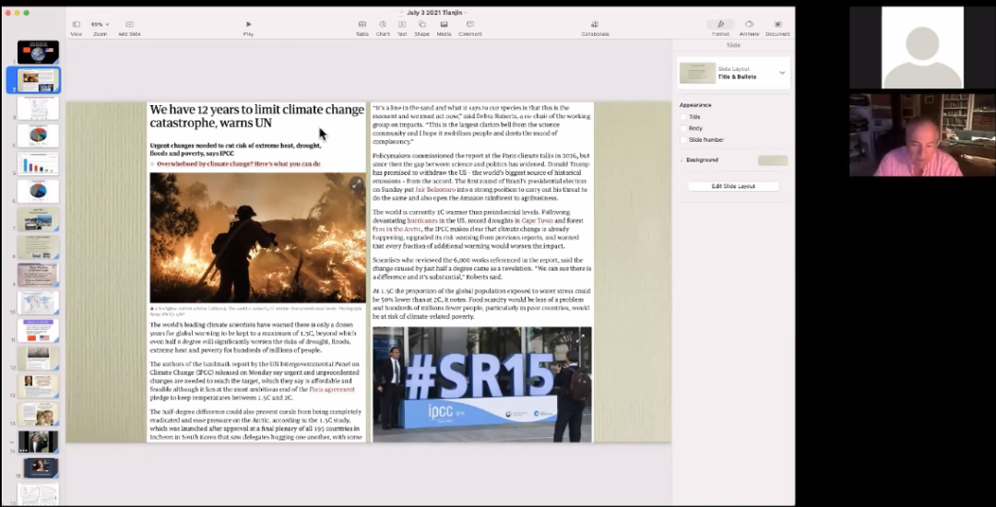Check the Slide Number option

[683, 139]
